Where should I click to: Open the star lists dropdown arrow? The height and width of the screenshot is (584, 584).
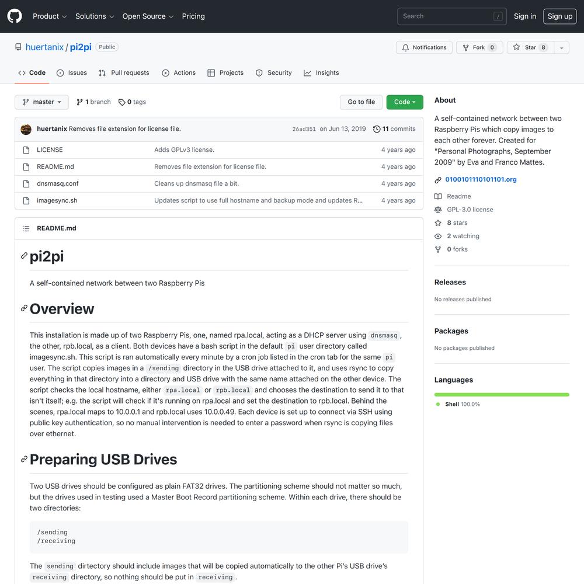pyautogui.click(x=562, y=47)
